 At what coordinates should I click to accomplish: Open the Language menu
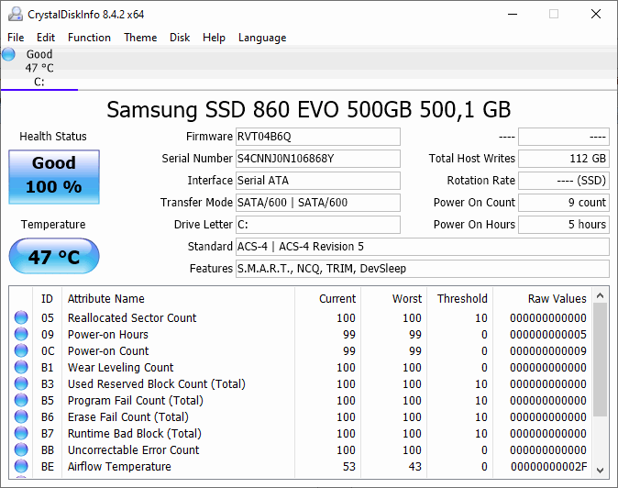(262, 38)
